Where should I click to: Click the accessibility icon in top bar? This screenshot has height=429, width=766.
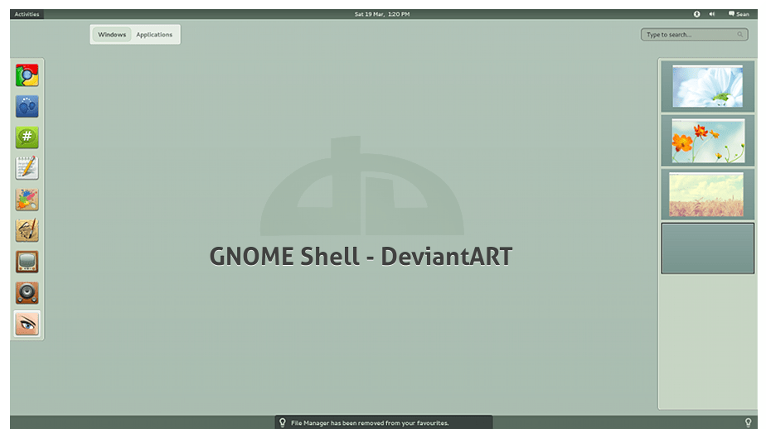[x=696, y=14]
